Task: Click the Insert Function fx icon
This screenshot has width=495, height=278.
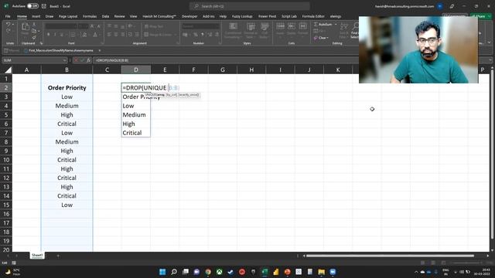Action: pyautogui.click(x=89, y=60)
